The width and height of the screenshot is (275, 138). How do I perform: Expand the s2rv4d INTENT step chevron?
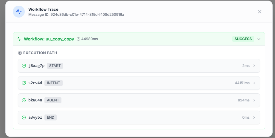click(254, 83)
